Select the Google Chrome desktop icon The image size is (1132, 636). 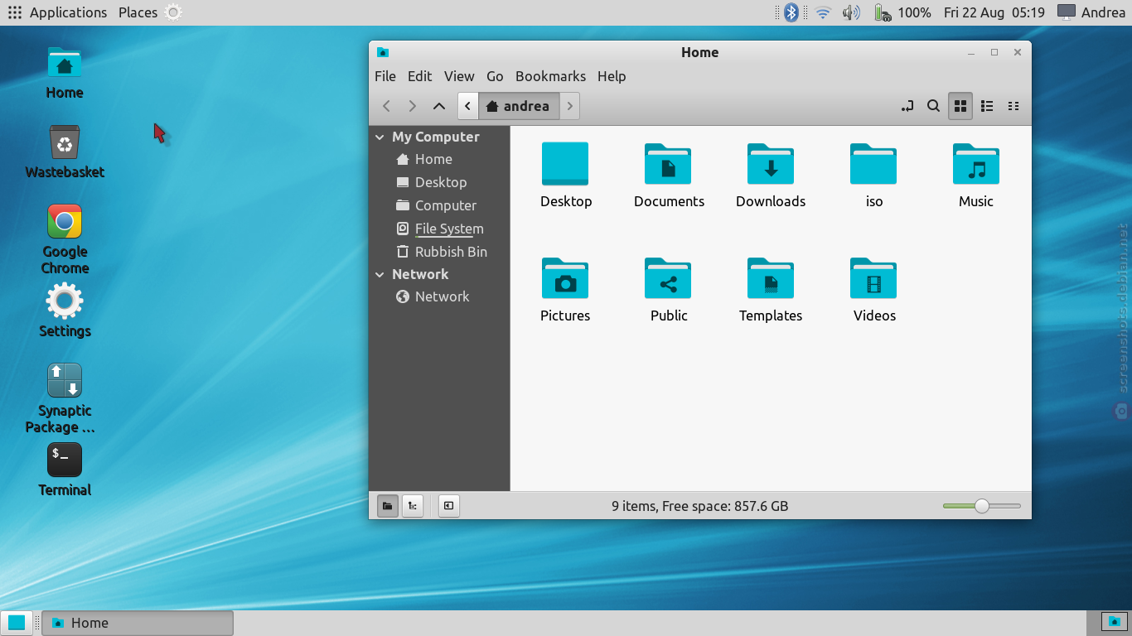(x=65, y=239)
